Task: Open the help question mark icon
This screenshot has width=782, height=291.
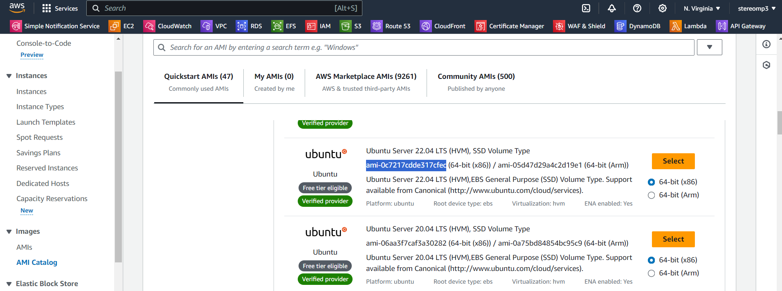Action: click(637, 8)
